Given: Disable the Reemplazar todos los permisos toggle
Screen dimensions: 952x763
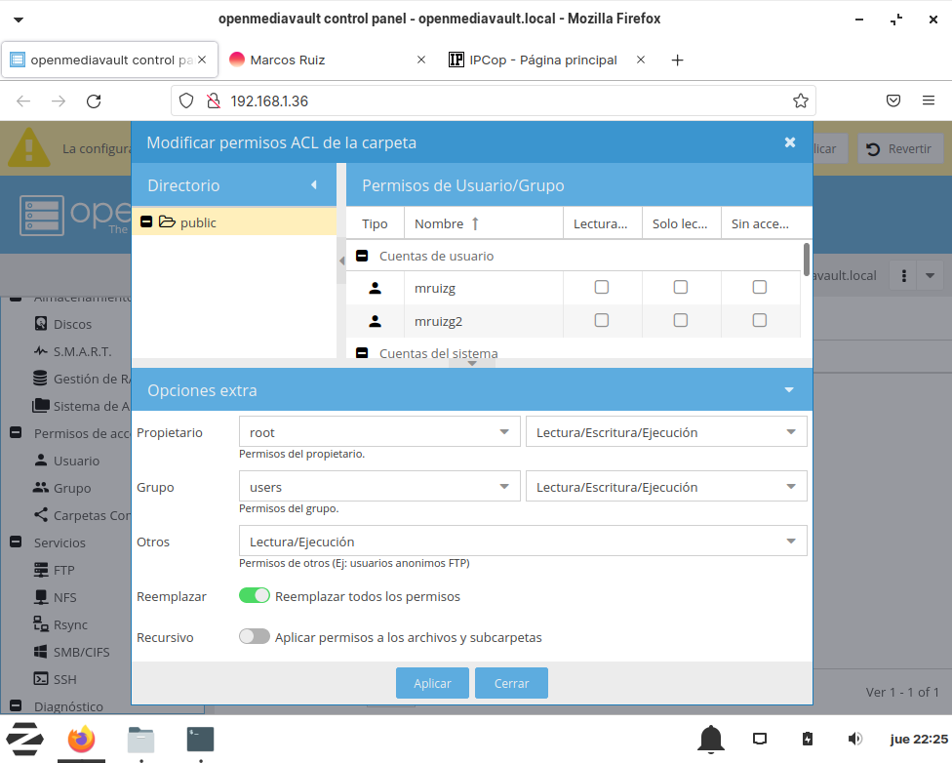Looking at the screenshot, I should pos(255,595).
